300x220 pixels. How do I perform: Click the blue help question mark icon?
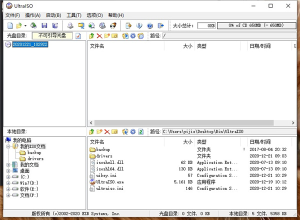149,25
